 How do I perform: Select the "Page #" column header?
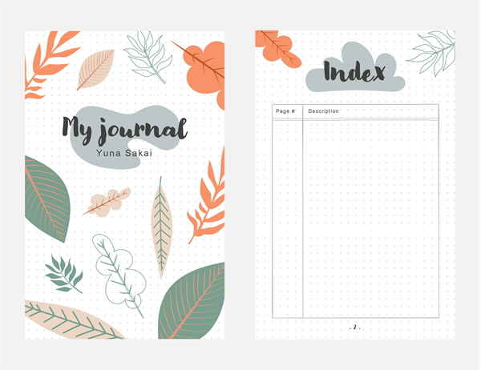click(286, 111)
